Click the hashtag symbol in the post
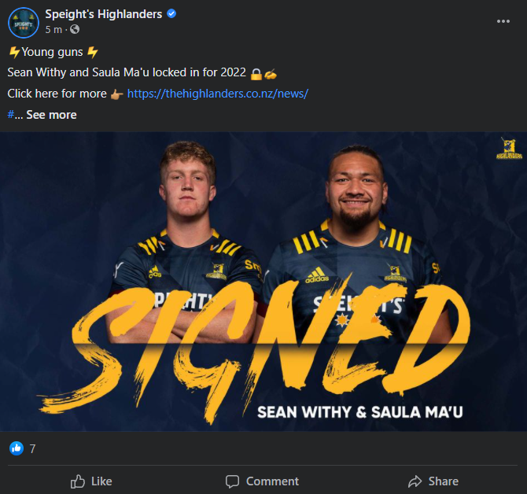The image size is (527, 494). (x=11, y=115)
